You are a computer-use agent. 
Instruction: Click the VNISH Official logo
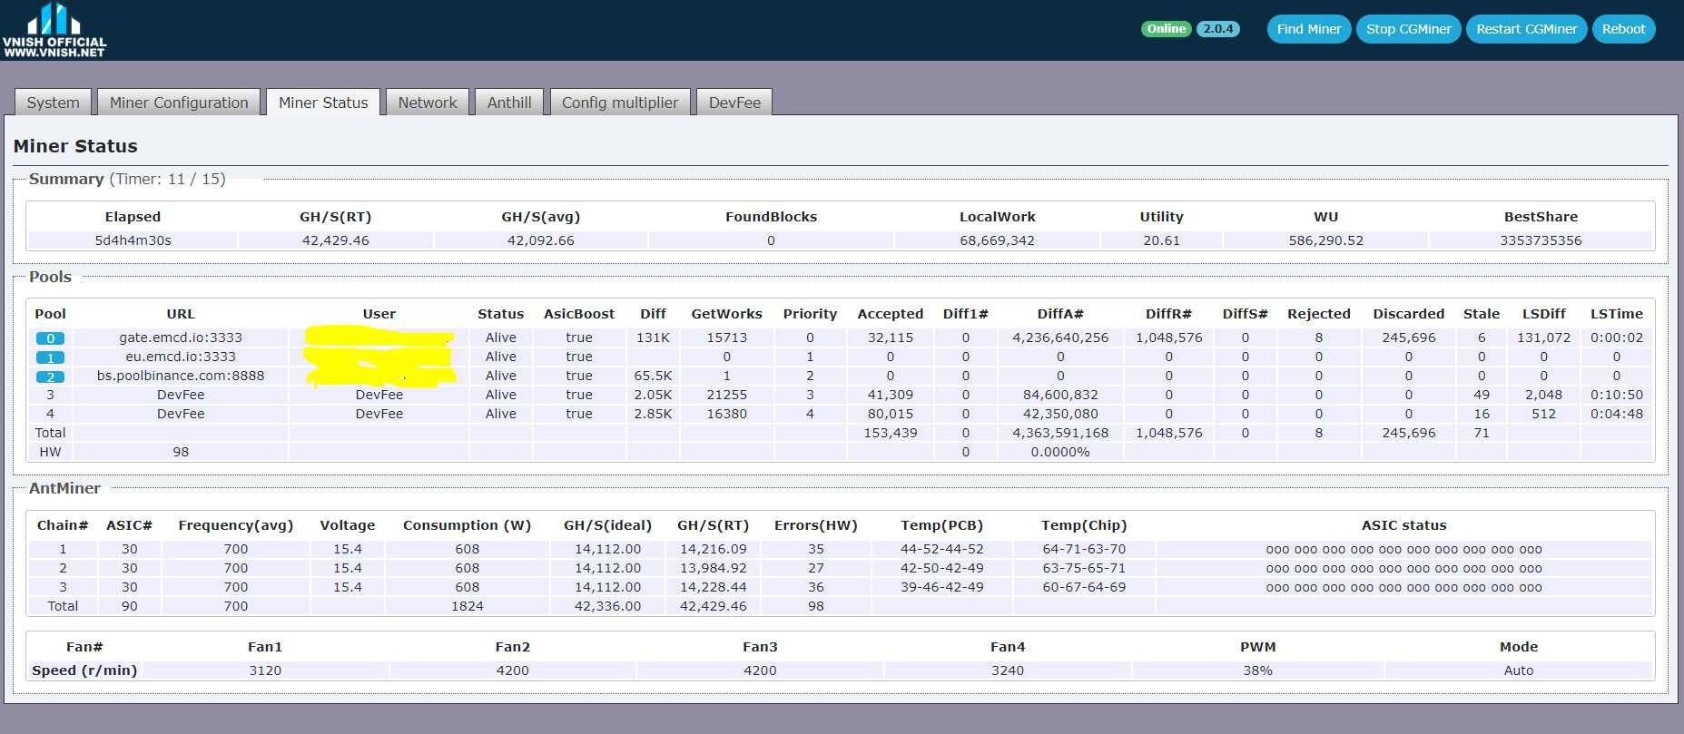point(54,30)
